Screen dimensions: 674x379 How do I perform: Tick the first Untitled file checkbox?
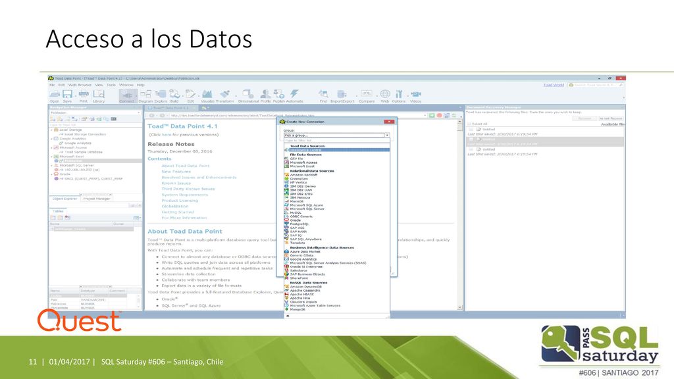point(471,130)
